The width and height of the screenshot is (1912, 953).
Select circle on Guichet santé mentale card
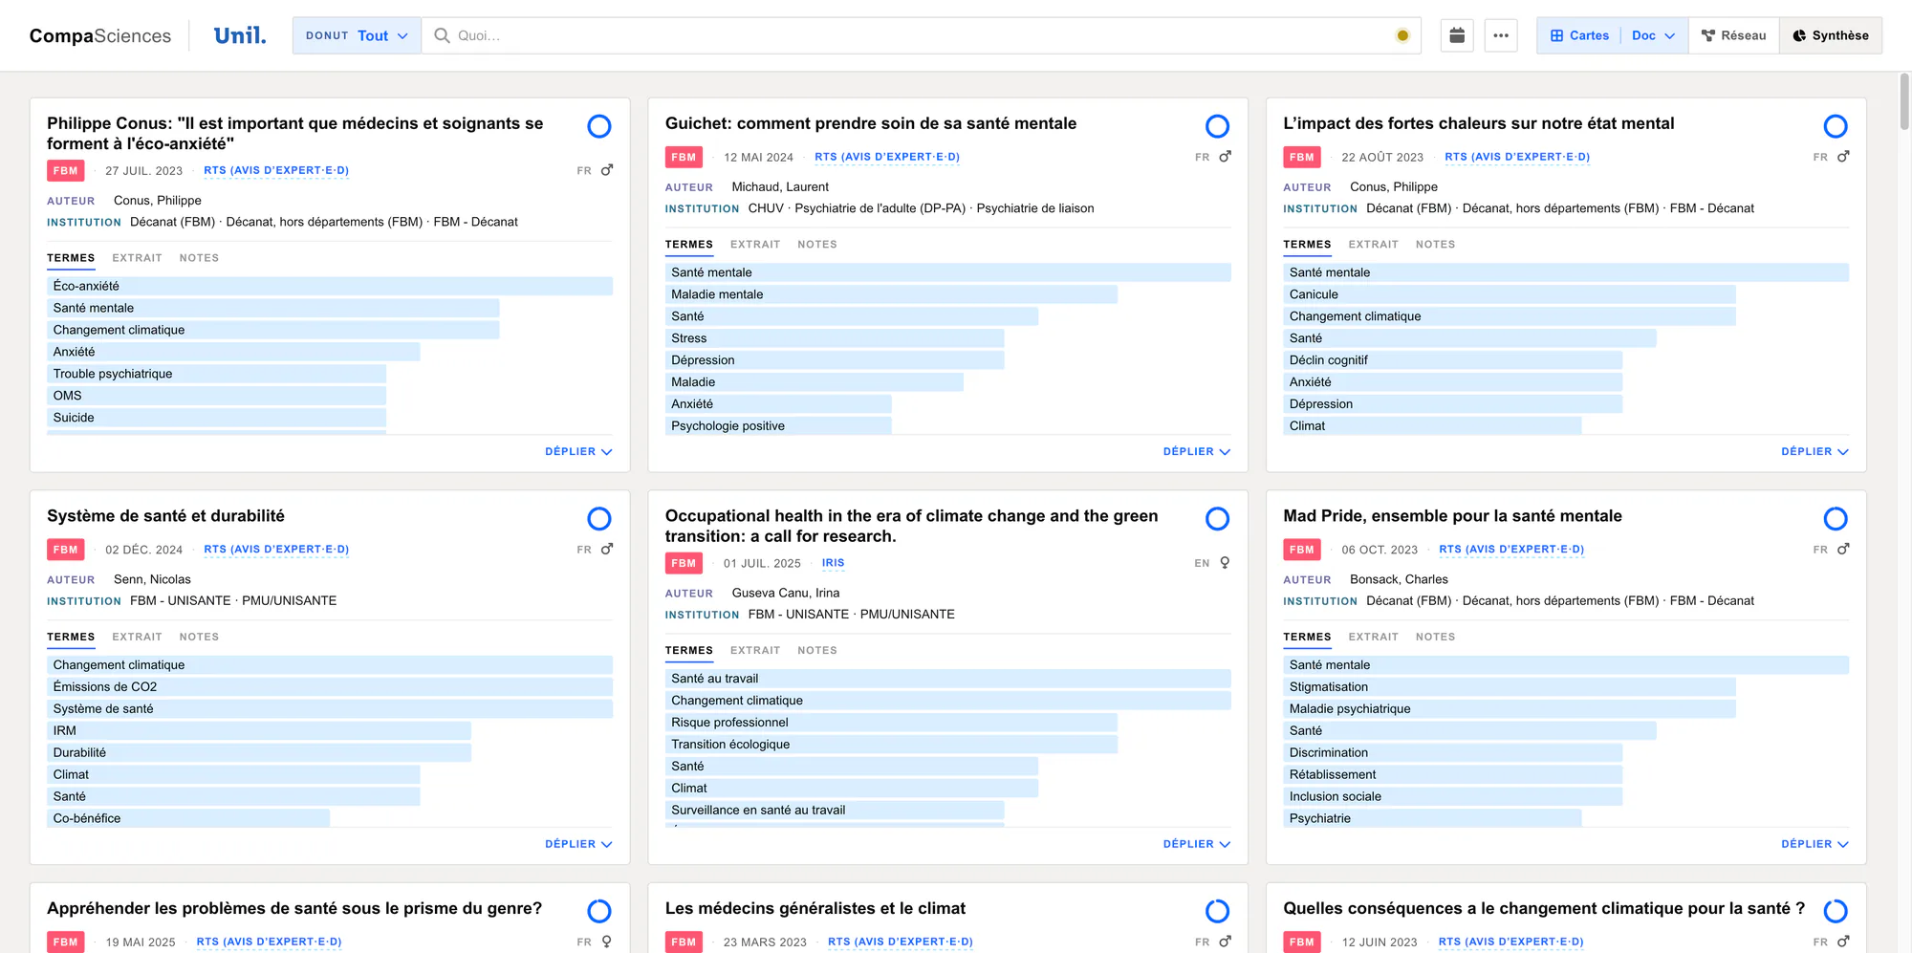[1217, 126]
